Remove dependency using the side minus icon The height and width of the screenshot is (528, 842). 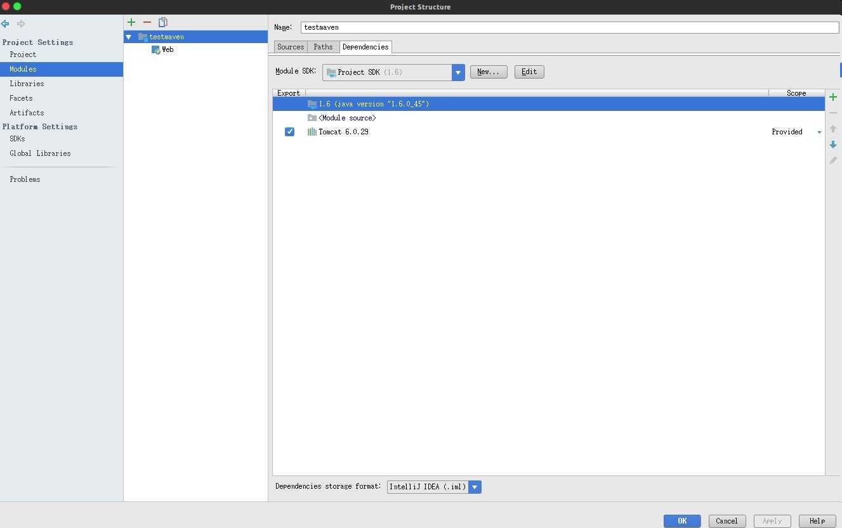(x=833, y=113)
